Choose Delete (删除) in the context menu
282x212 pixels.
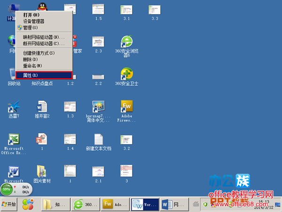(44, 59)
